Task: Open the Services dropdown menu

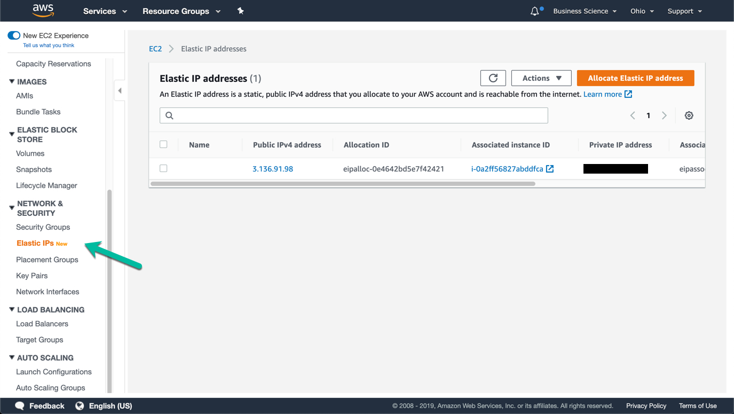Action: click(x=105, y=11)
